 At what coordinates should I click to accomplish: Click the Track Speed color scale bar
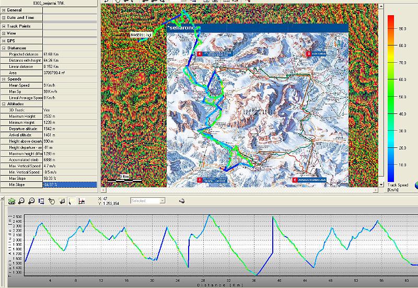391,98
